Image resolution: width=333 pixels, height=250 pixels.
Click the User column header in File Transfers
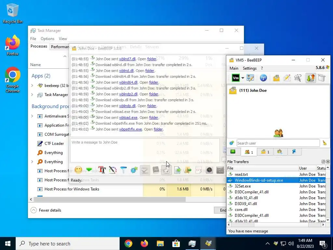[307, 168]
